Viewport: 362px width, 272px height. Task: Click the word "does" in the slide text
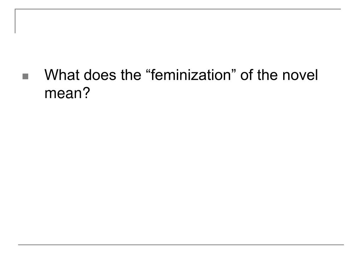pyautogui.click(x=100, y=75)
